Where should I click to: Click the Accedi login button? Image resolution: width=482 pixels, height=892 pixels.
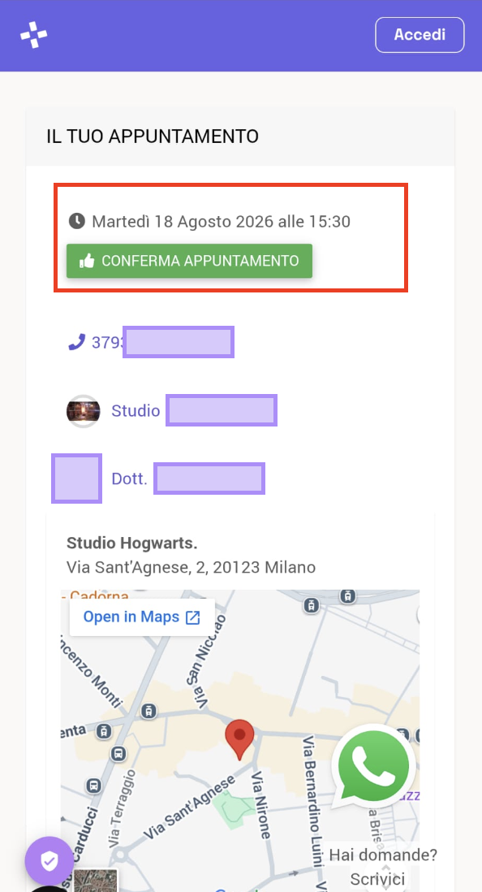pos(420,35)
